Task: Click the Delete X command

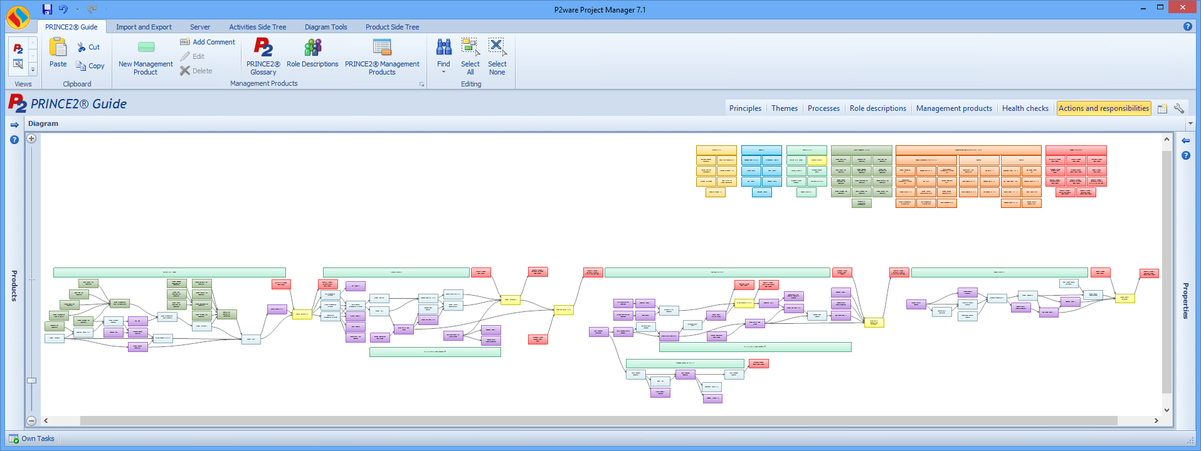Action: coord(196,71)
